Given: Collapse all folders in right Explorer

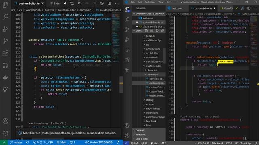Looking at the screenshot, I should (x=163, y=31).
